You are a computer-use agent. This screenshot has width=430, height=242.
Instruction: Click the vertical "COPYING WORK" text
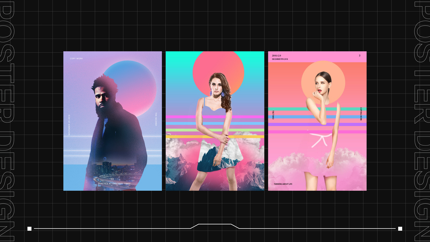[361, 114]
